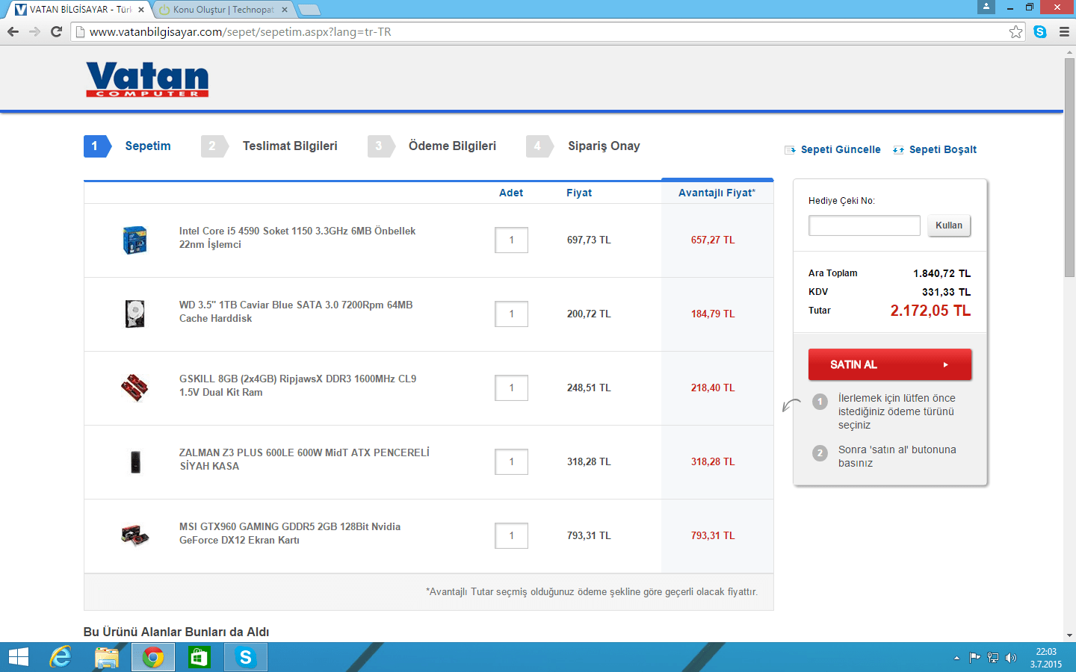The image size is (1076, 672).
Task: Click the scrollbar up arrow
Action: coord(1069,52)
